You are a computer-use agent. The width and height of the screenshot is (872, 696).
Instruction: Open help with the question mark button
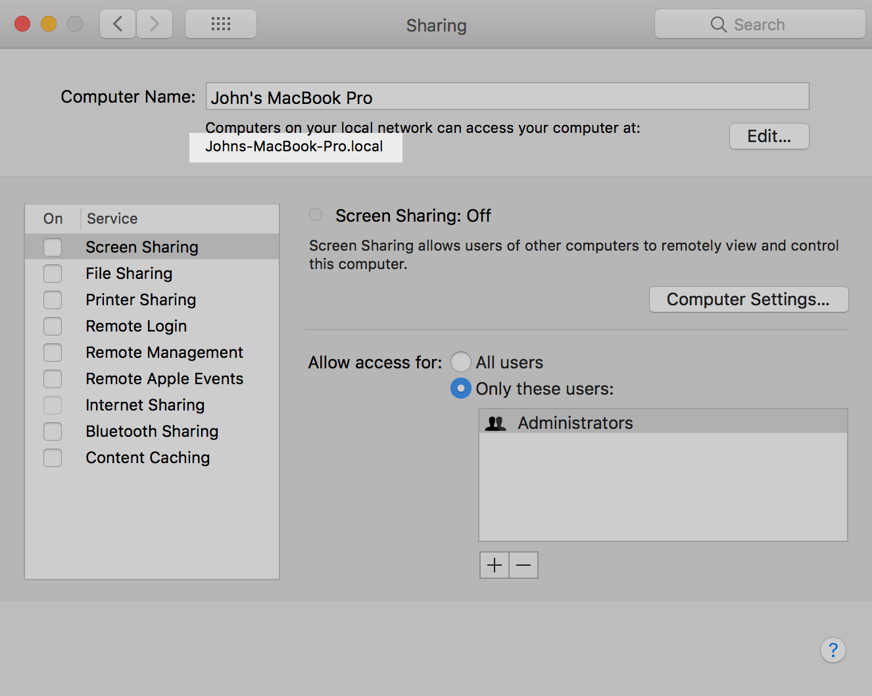coord(833,650)
